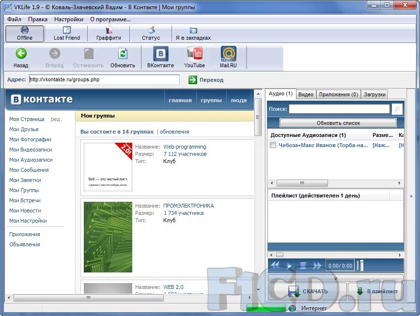Click the page vertical scrollbar thumb

[x=258, y=117]
